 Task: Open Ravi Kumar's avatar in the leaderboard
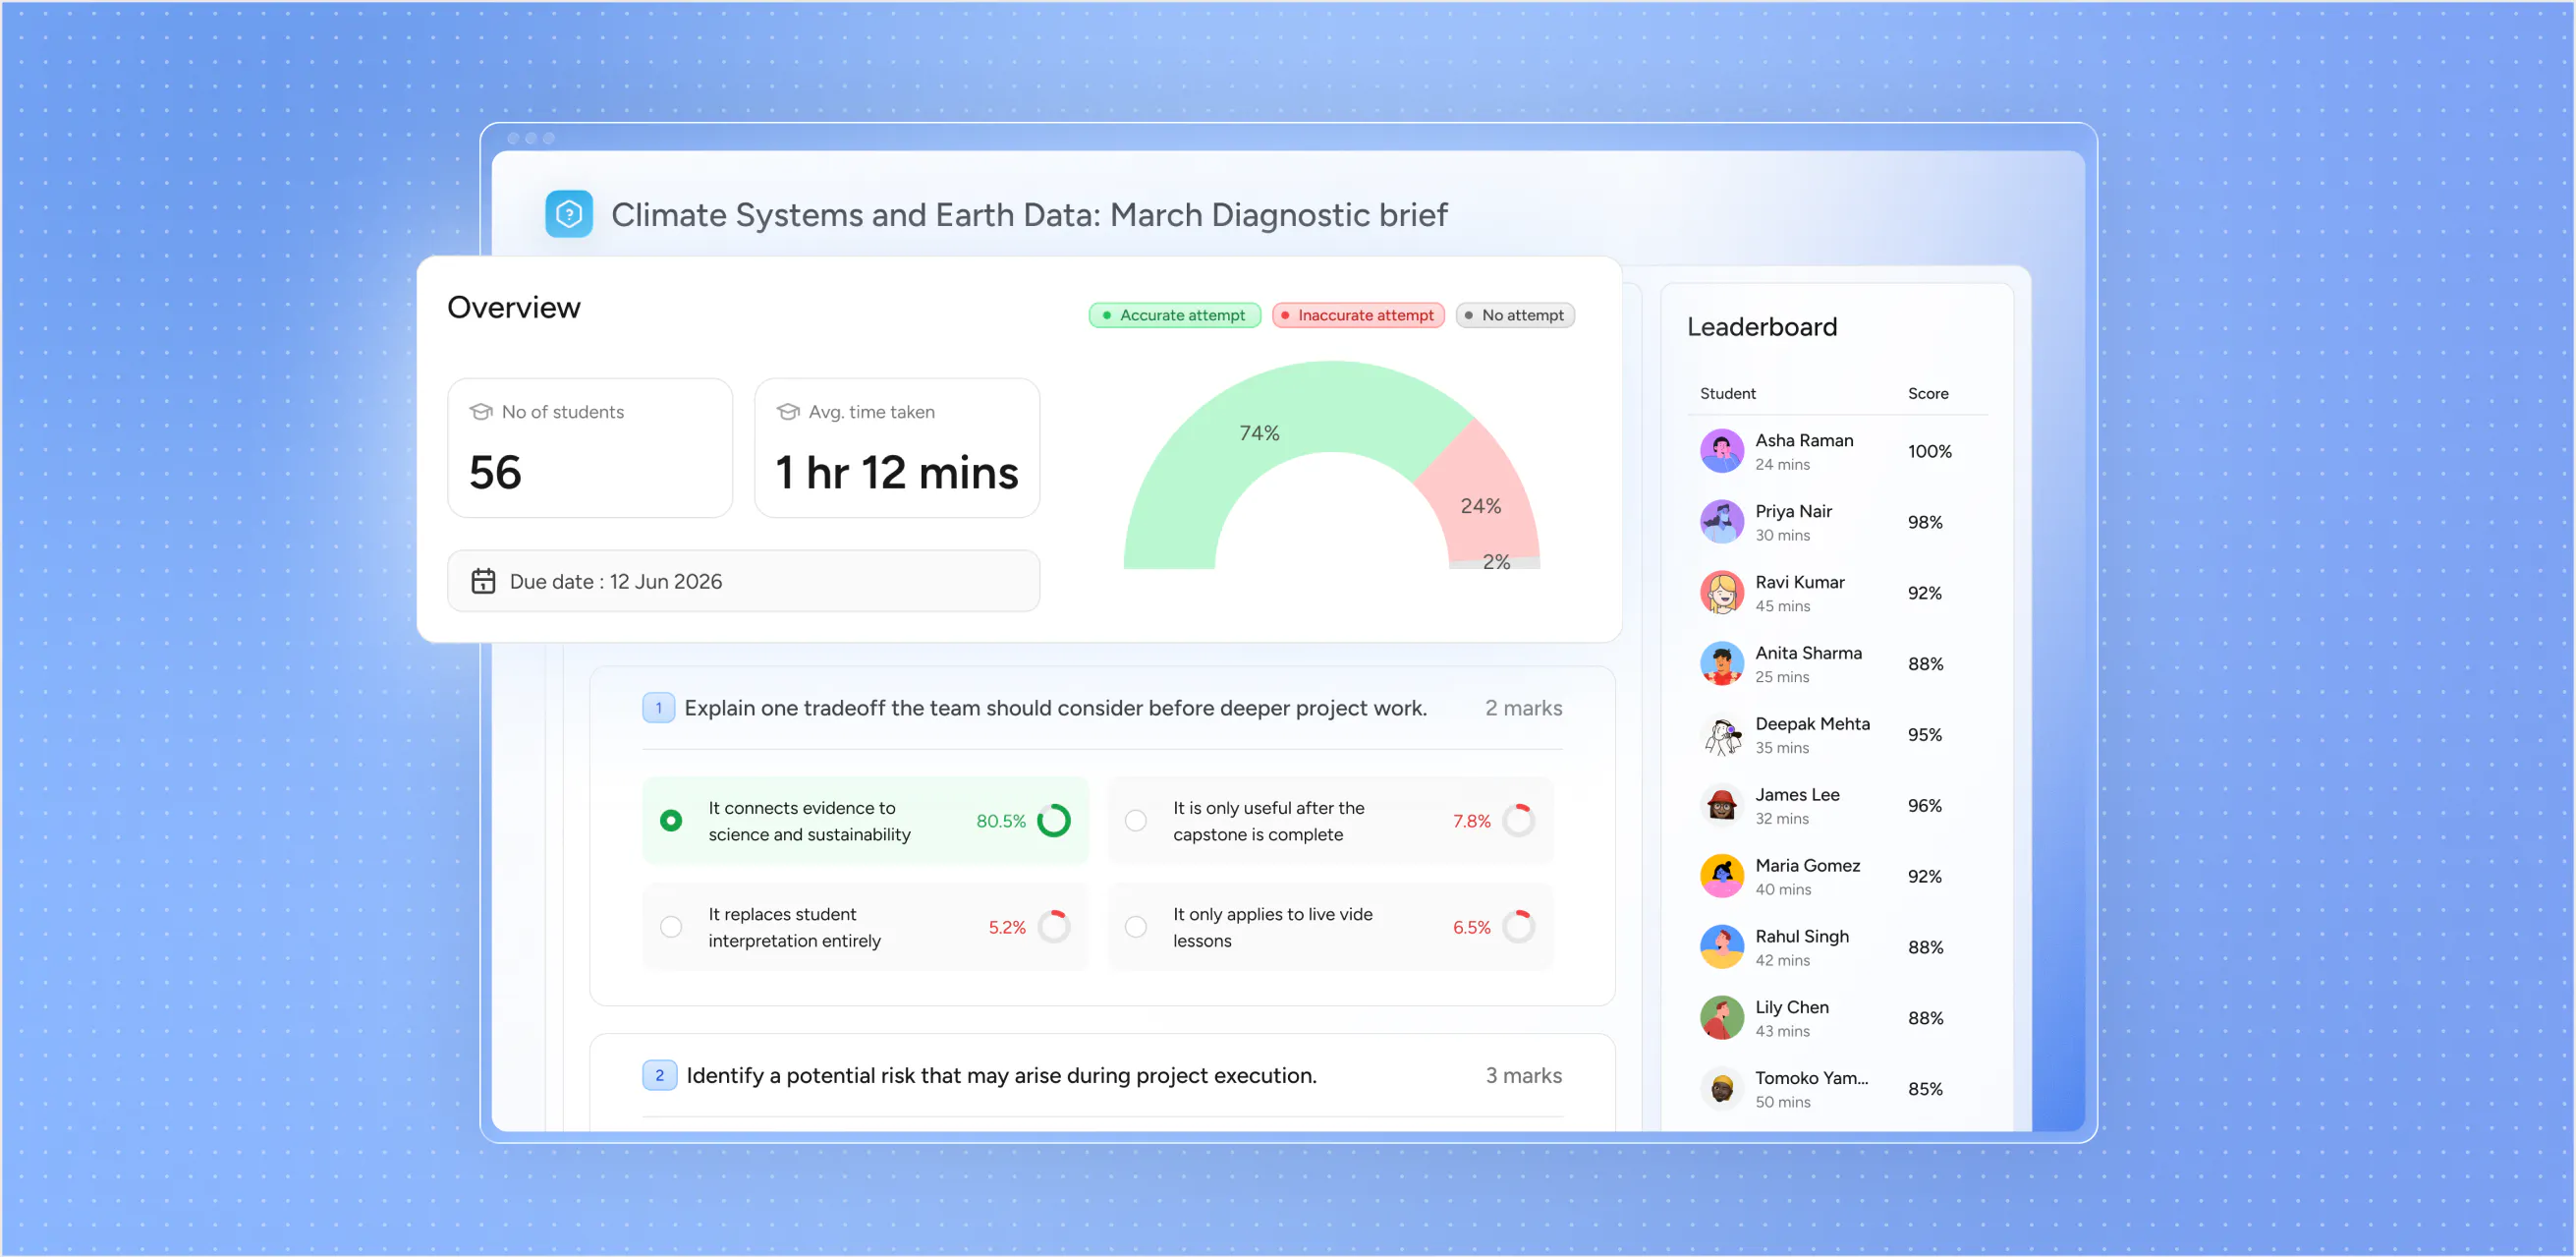click(x=1722, y=593)
